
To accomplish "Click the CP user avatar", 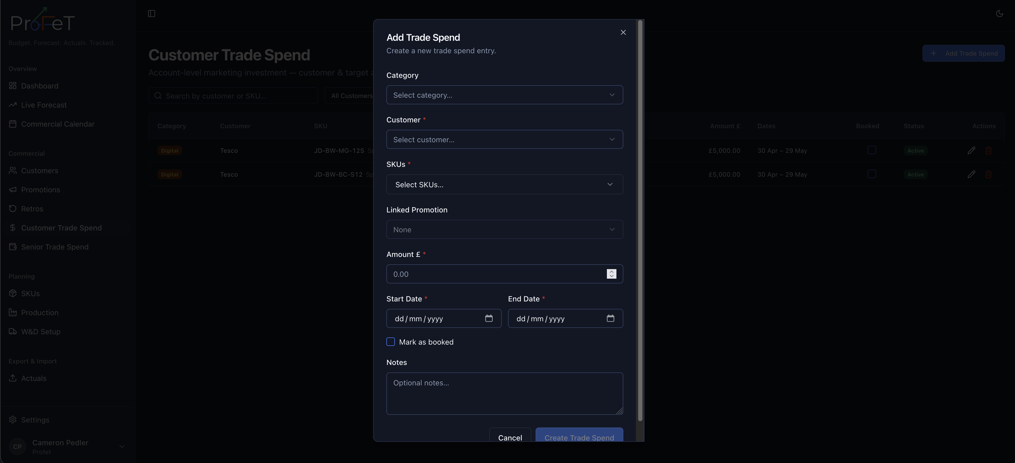I will [17, 447].
